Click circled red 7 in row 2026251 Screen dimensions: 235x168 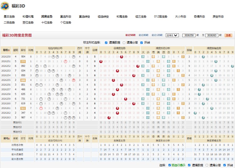click(65, 62)
